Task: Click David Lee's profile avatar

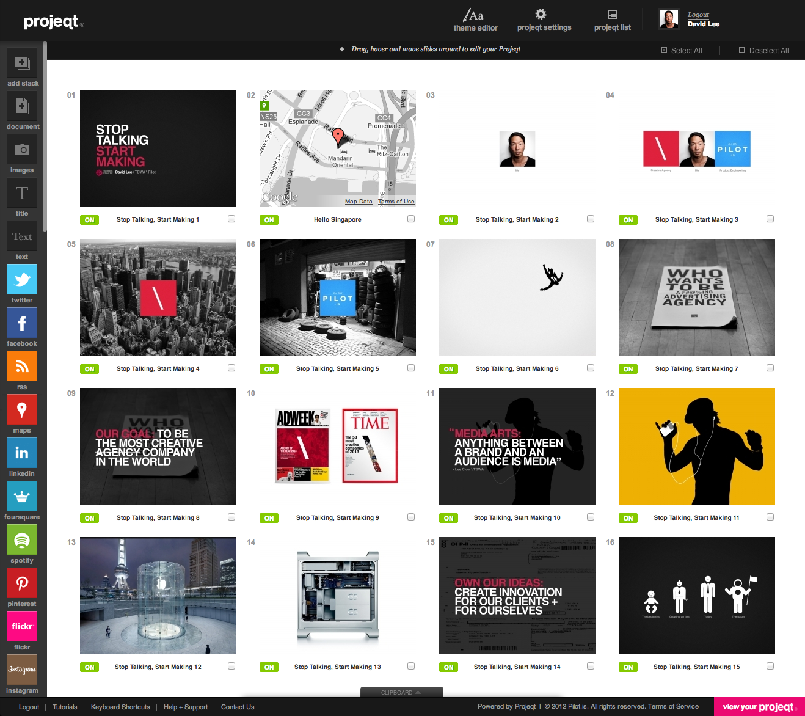Action: click(x=669, y=19)
